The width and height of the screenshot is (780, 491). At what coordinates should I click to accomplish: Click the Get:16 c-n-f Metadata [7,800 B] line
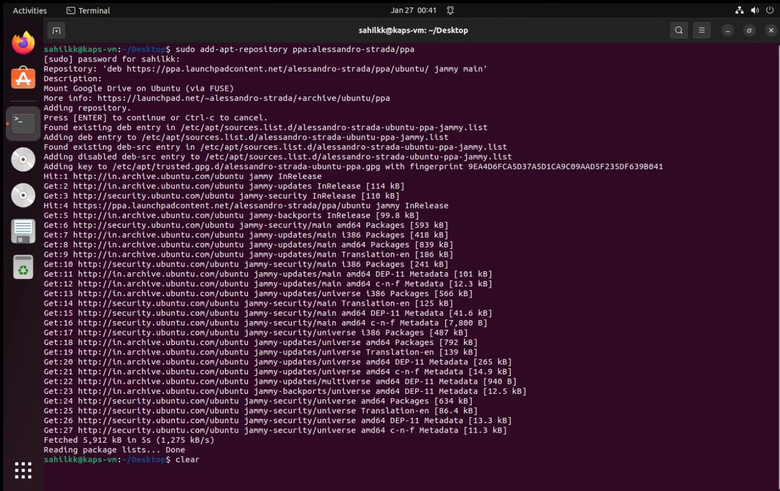pyautogui.click(x=266, y=323)
